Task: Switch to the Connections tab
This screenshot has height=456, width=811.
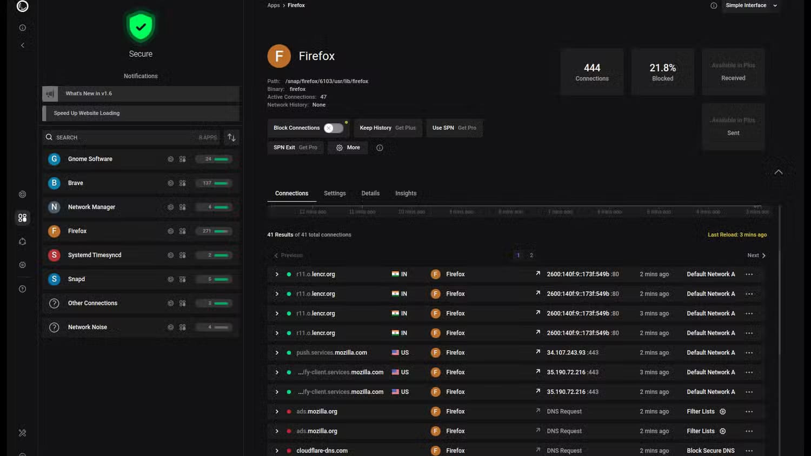Action: (x=291, y=193)
